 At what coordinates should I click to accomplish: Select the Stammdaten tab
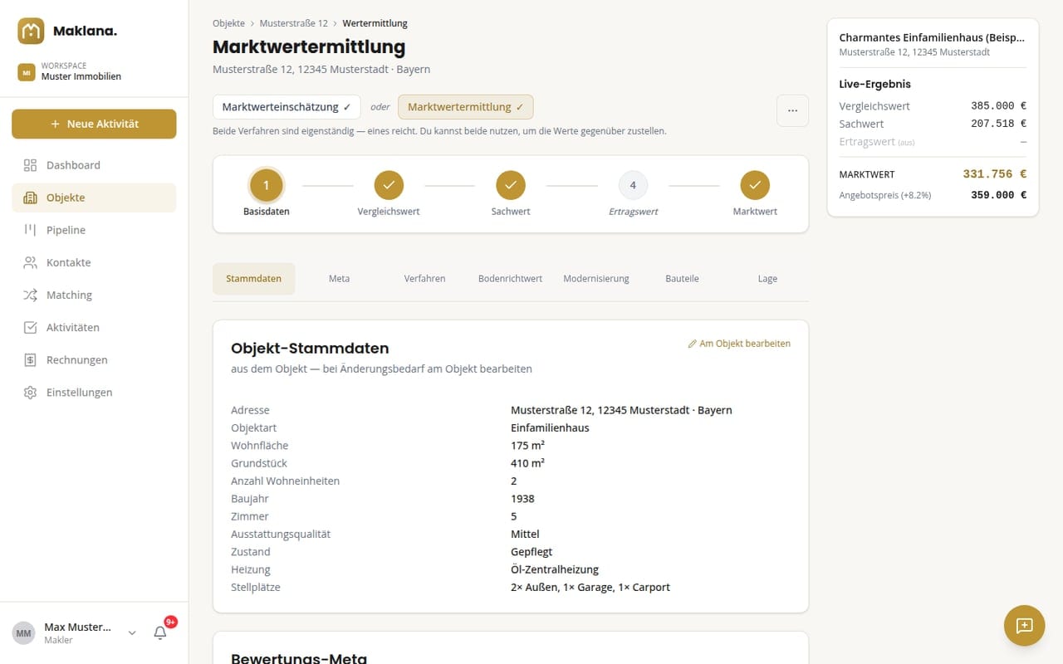point(254,279)
